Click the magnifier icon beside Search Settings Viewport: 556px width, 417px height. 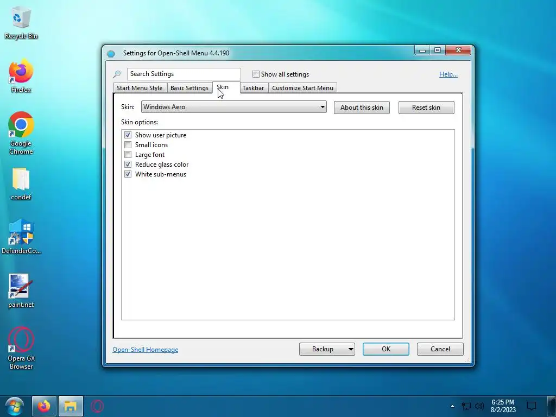point(117,74)
